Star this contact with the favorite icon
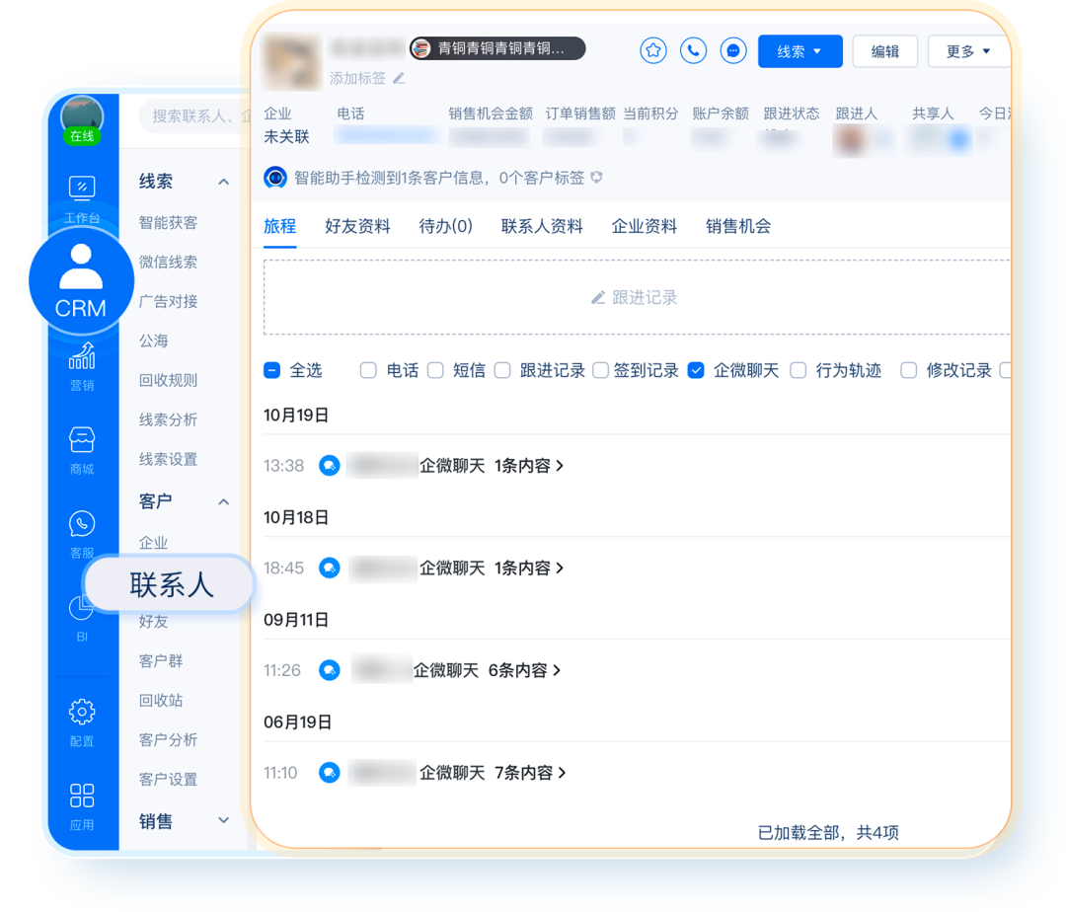1066x912 pixels. (x=652, y=50)
